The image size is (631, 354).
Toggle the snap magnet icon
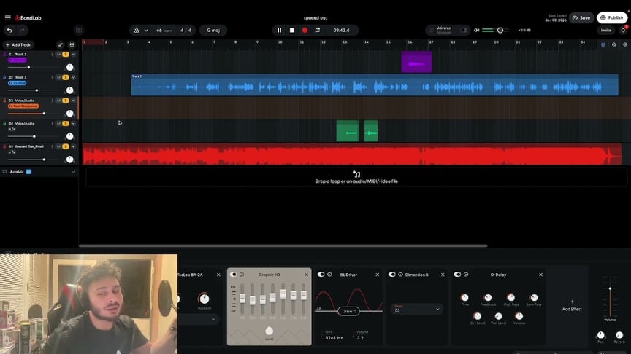603,45
